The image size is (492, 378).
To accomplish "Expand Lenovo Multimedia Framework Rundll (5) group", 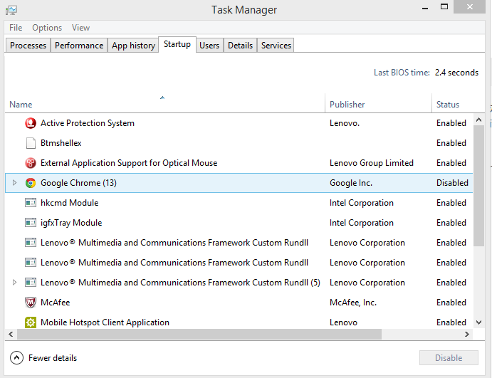I will [x=14, y=283].
